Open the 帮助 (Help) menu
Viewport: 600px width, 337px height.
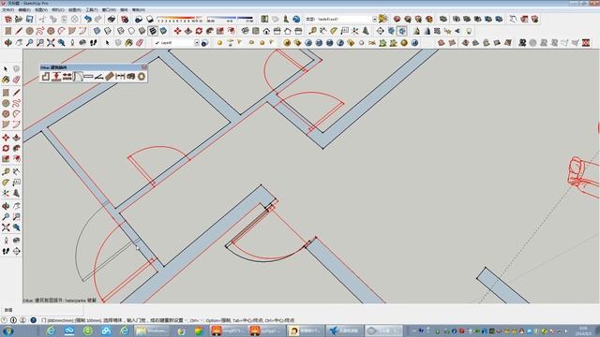point(138,10)
